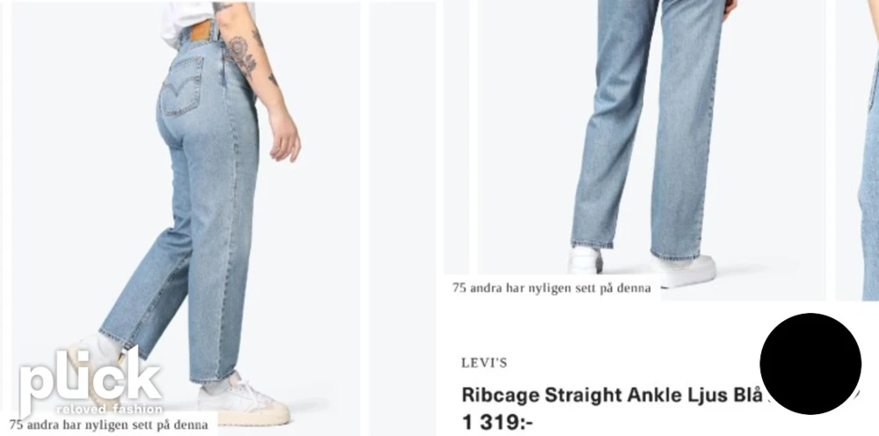Viewport: 879px width, 436px height.
Task: Select the partially visible jeans image at the right edge
Action: [858, 150]
